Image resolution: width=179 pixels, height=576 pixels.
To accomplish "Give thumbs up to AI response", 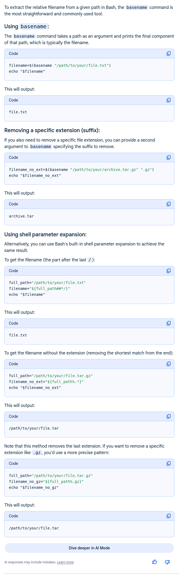I will point(155,562).
